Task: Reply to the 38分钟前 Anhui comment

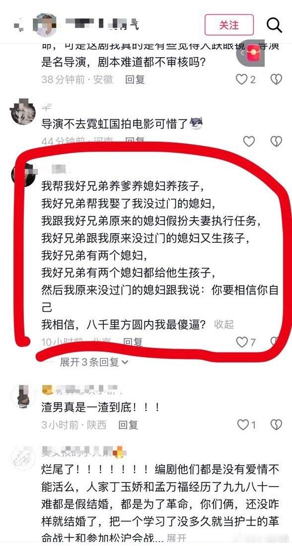Action: 135,80
